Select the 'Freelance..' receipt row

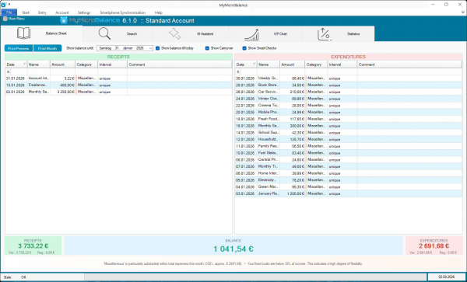pos(118,85)
